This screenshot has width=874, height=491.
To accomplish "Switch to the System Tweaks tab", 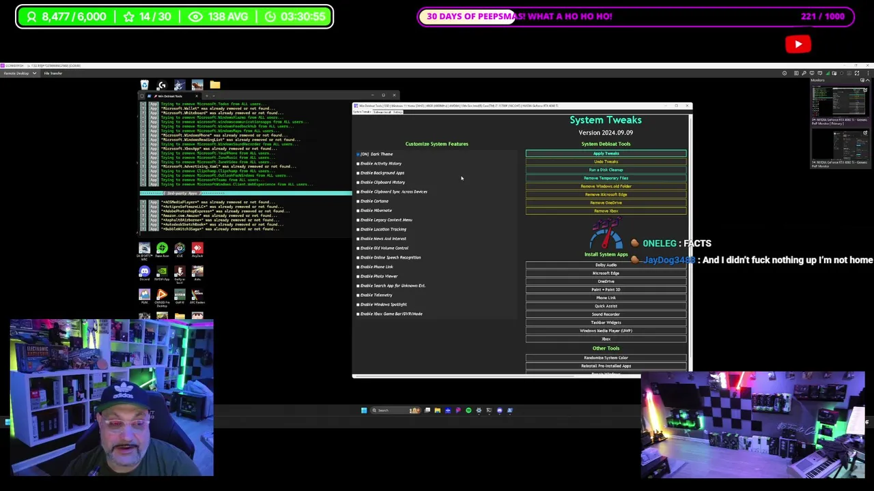I will coord(362,112).
